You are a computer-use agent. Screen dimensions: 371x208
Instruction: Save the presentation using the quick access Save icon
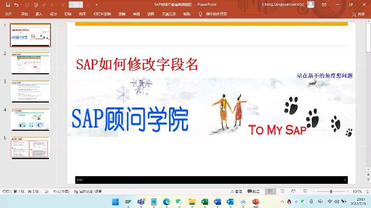[8, 5]
